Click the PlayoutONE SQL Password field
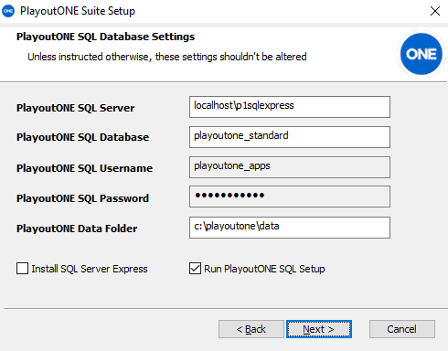The width and height of the screenshot is (448, 351). [x=290, y=197]
